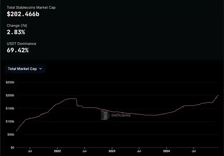Click the DefiLlama watermark text
The image size is (224, 156).
[121, 115]
